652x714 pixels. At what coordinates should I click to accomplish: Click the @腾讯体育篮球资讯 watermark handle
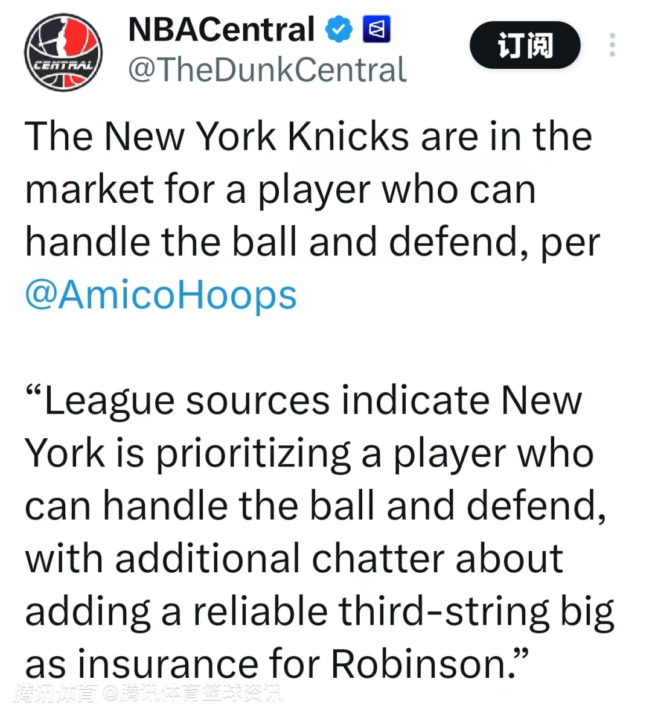(x=192, y=694)
